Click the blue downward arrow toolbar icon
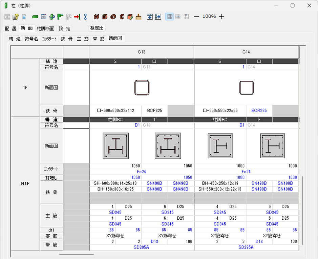The image size is (318, 259). pos(150,17)
